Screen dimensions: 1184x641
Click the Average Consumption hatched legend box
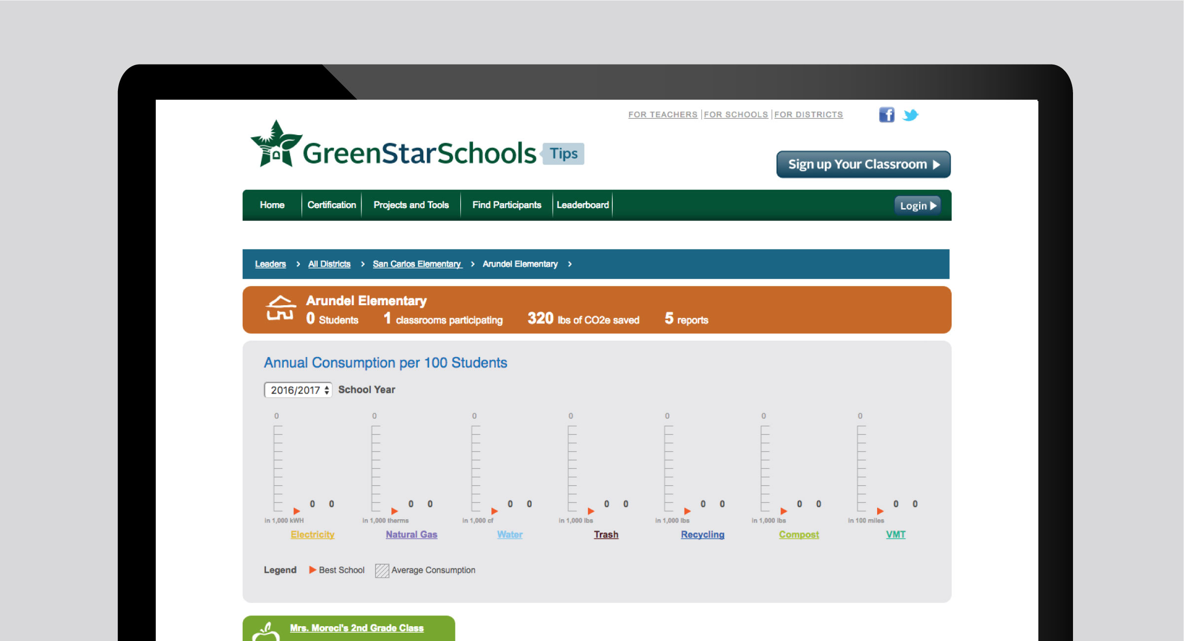(382, 570)
